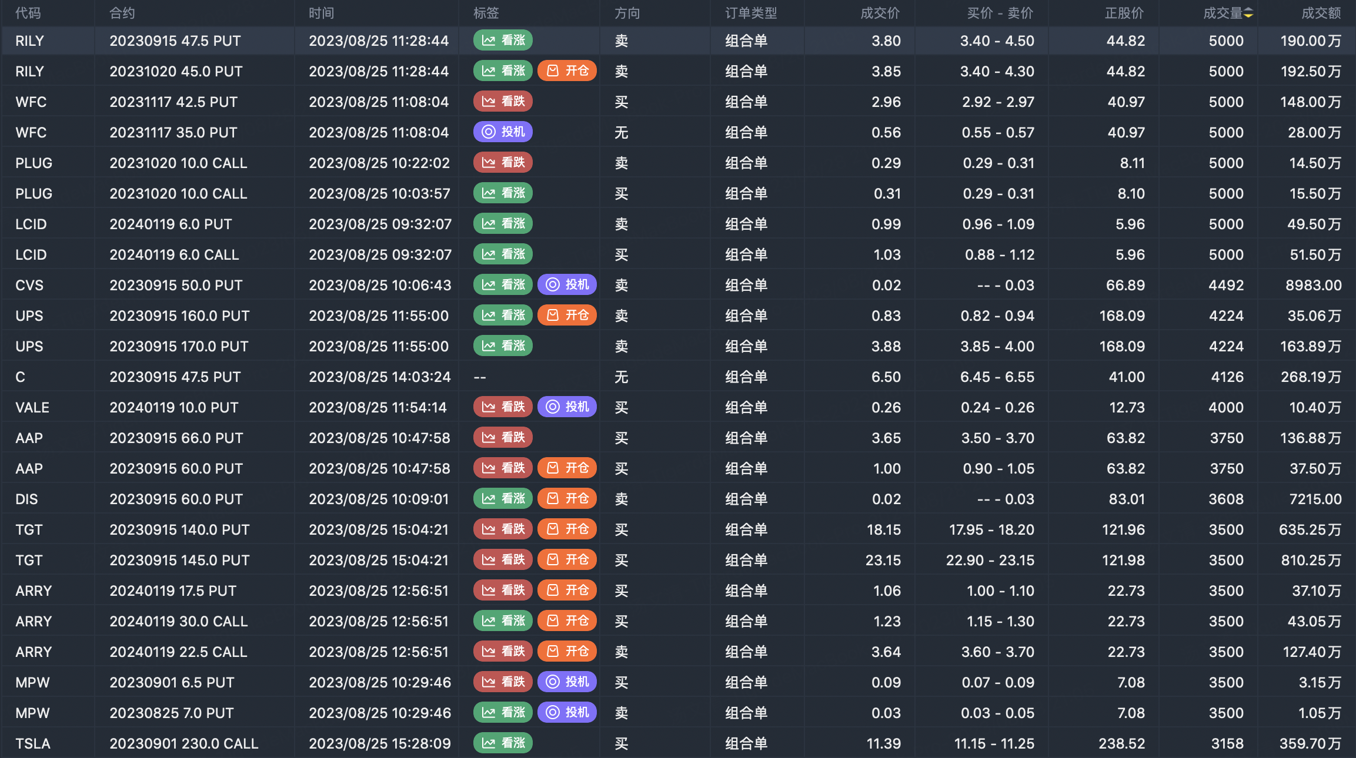Sort by the 时间 column header
This screenshot has width=1356, height=758.
click(x=321, y=13)
